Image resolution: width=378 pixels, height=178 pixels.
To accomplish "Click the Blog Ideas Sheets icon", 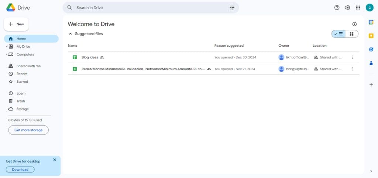I will coord(75,57).
